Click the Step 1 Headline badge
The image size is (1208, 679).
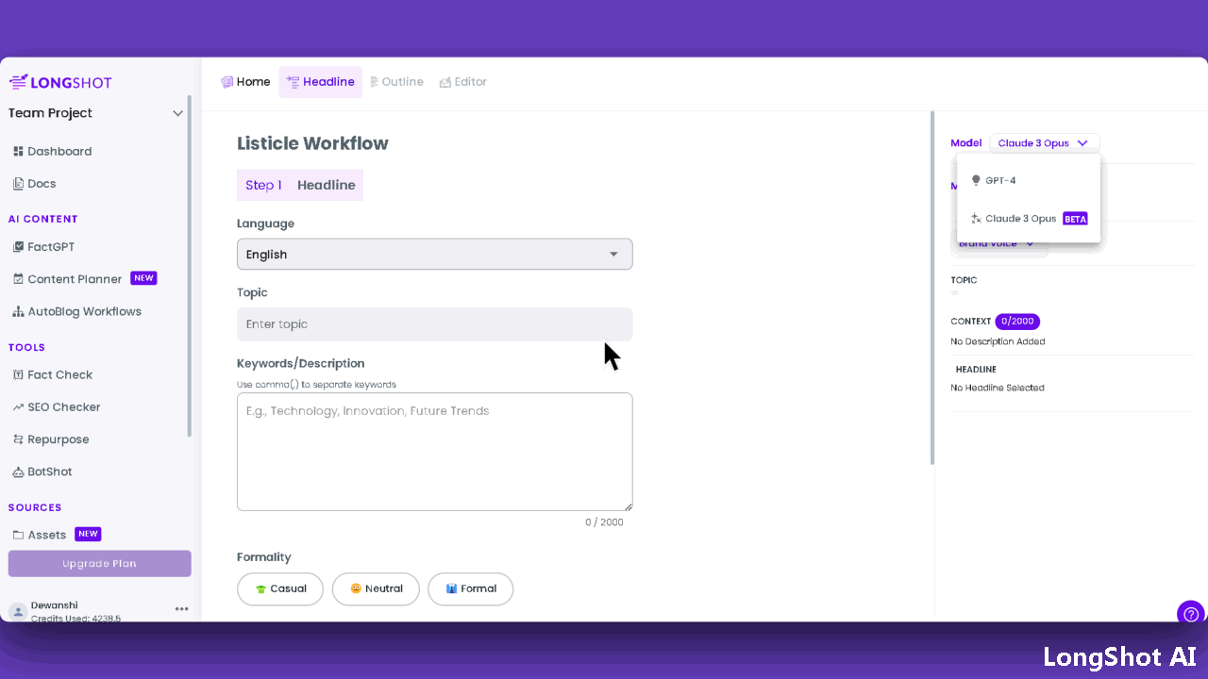(300, 185)
